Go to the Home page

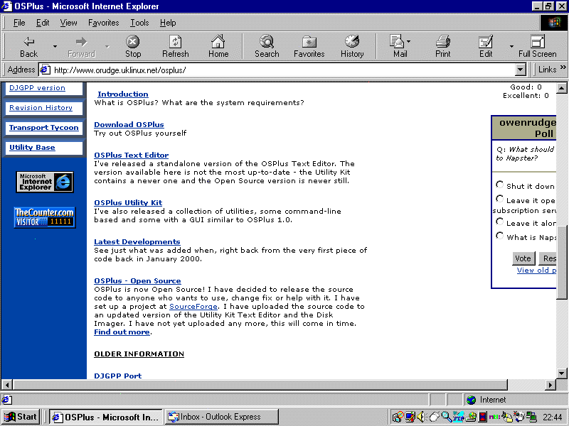(218, 47)
